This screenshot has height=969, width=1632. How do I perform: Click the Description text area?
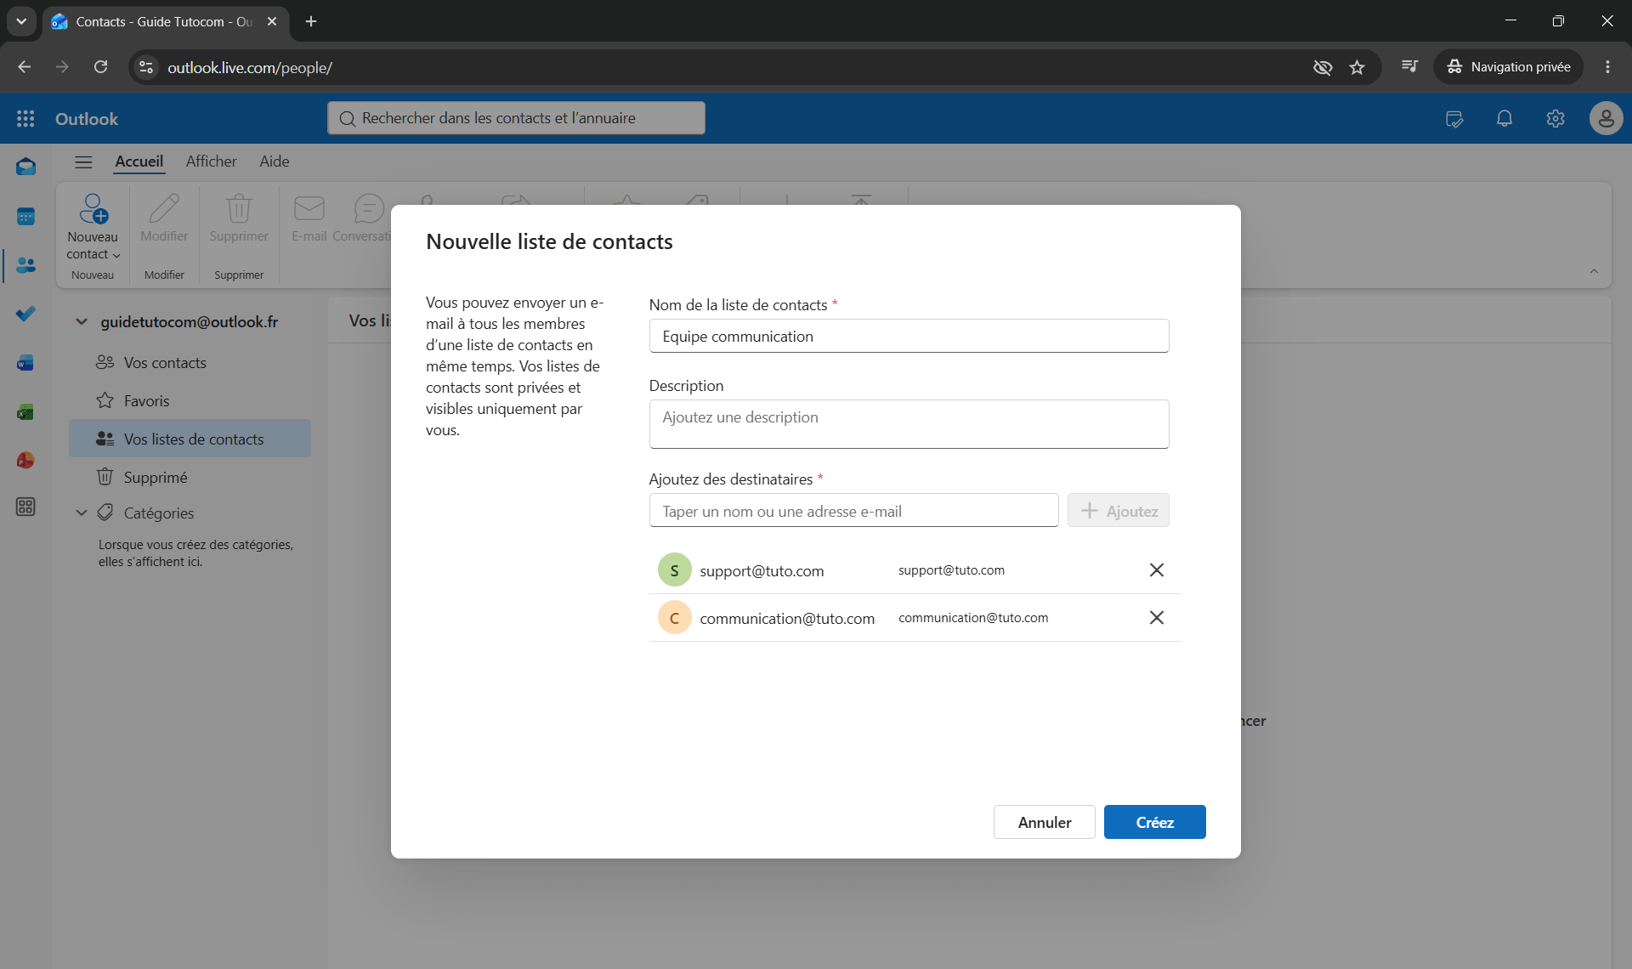[x=909, y=424]
